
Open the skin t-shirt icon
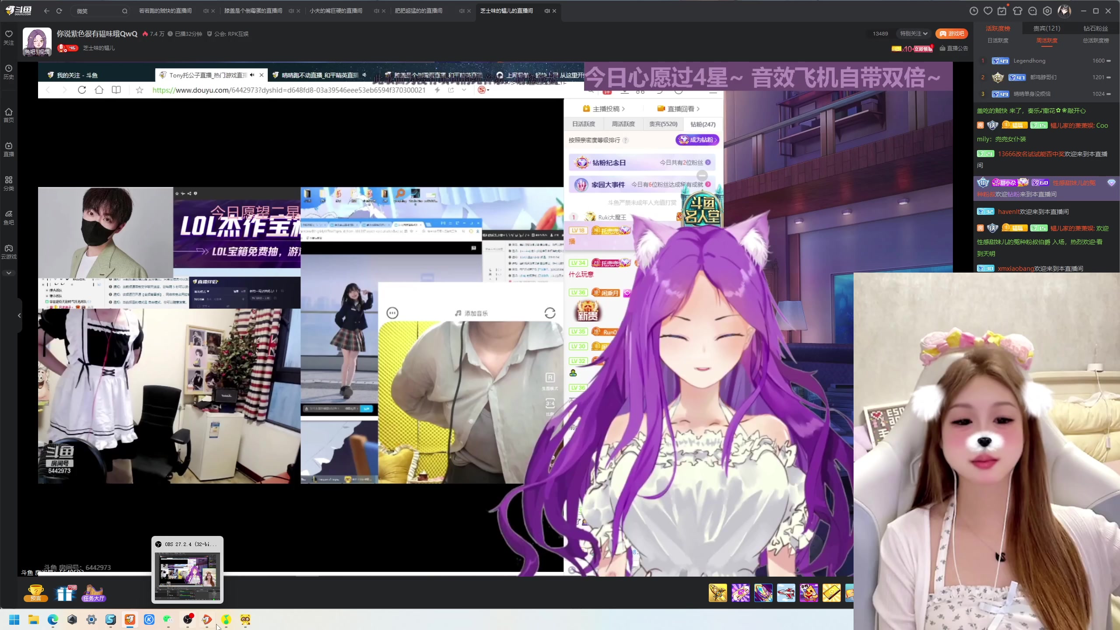[x=1018, y=11]
